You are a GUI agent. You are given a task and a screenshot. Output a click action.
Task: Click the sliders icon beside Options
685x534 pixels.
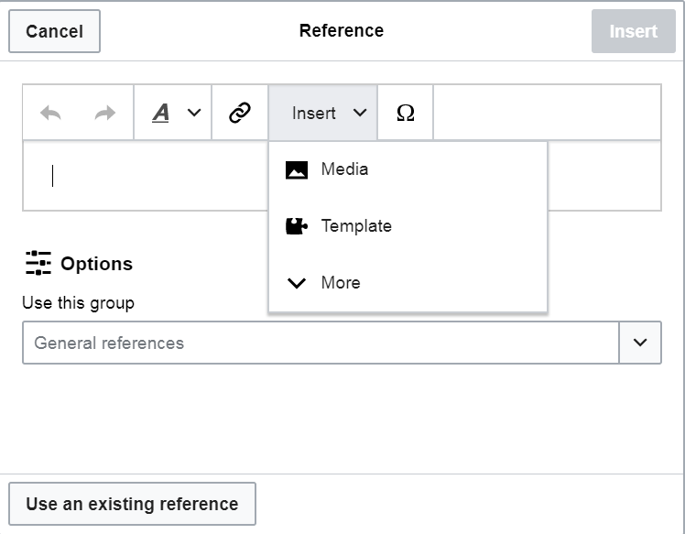coord(38,263)
